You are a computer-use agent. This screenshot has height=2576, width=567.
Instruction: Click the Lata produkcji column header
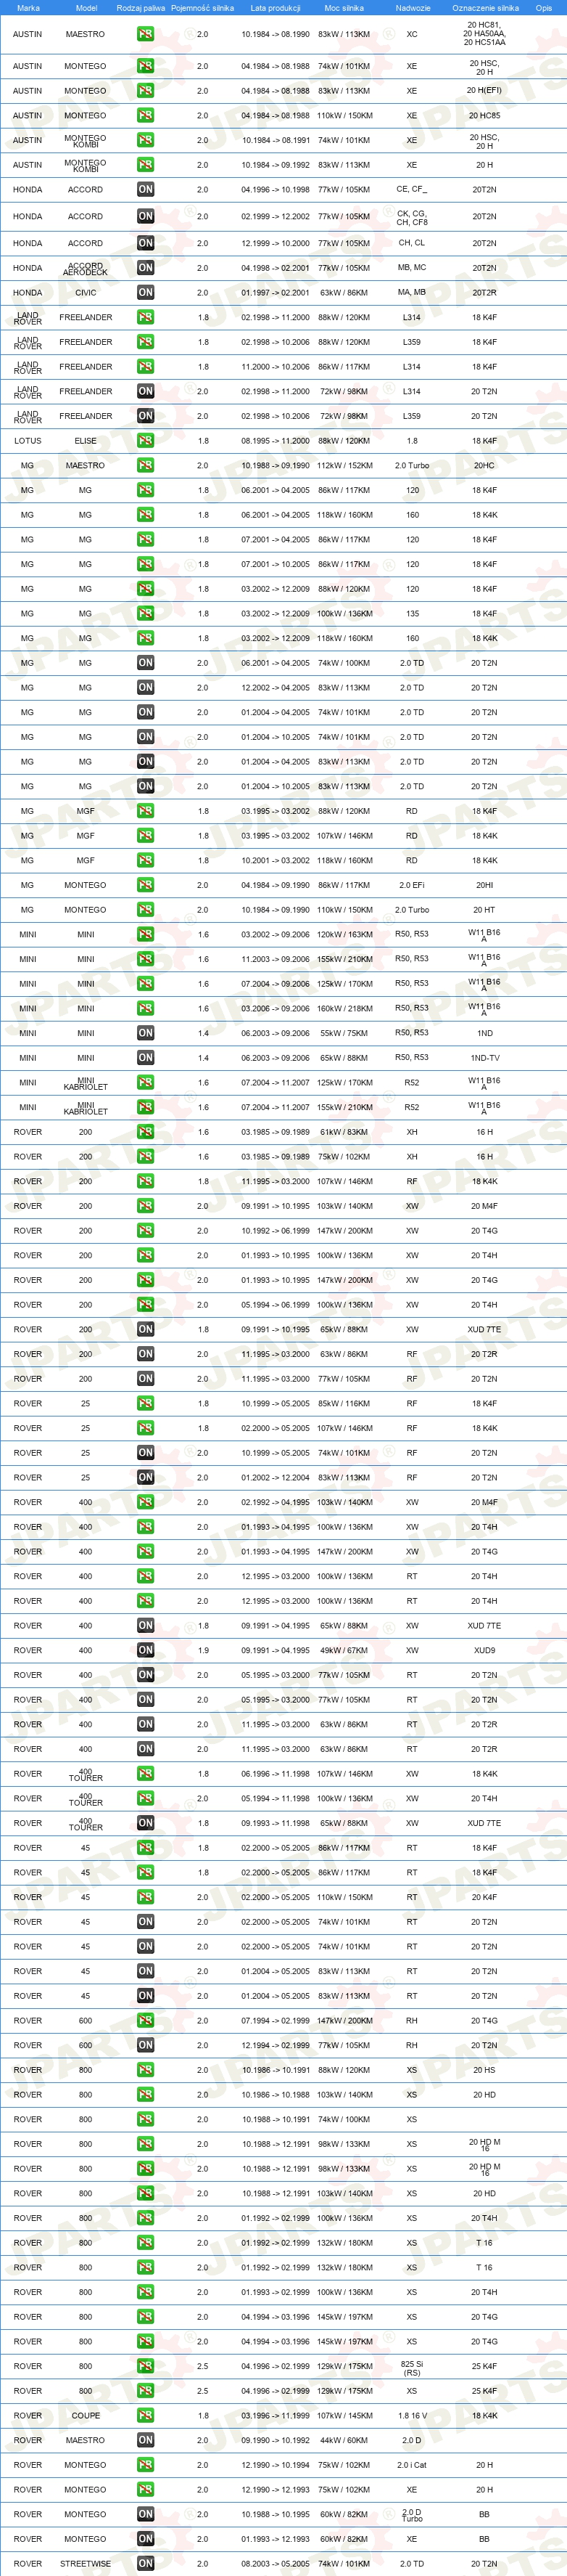coord(276,8)
